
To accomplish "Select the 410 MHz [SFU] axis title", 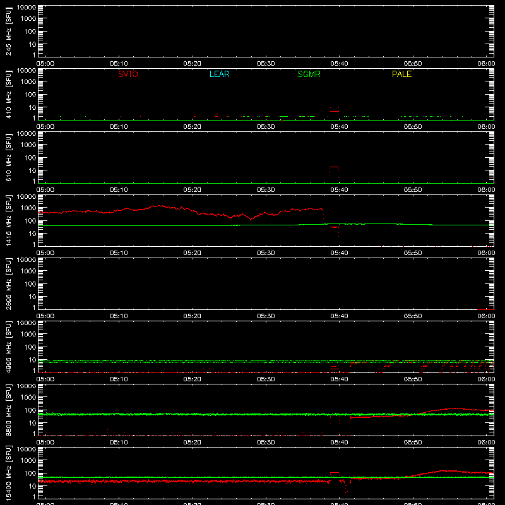I will [x=8, y=94].
